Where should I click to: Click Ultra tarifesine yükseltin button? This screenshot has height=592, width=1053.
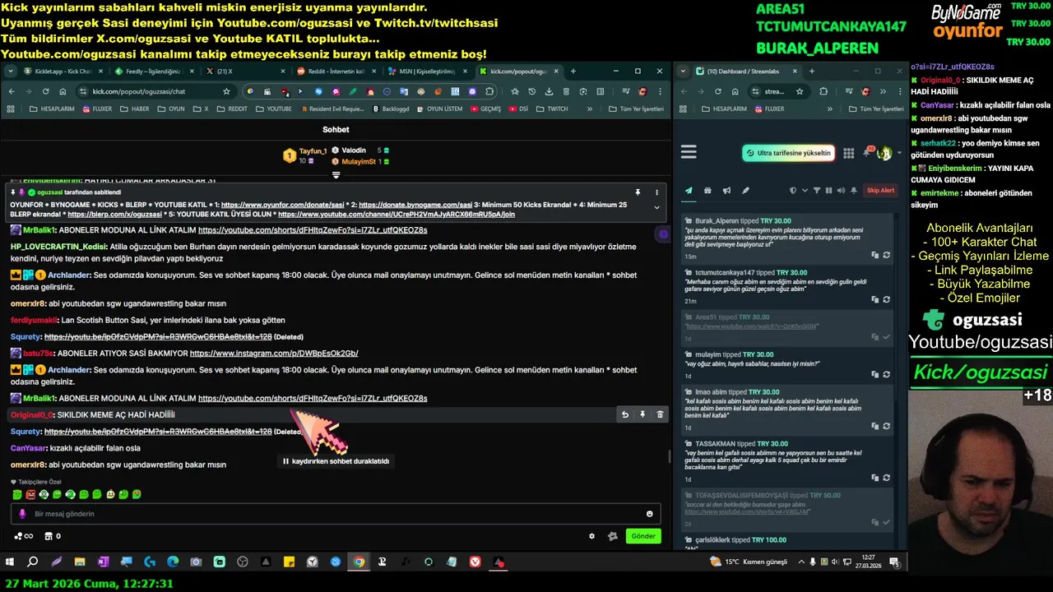coord(788,153)
